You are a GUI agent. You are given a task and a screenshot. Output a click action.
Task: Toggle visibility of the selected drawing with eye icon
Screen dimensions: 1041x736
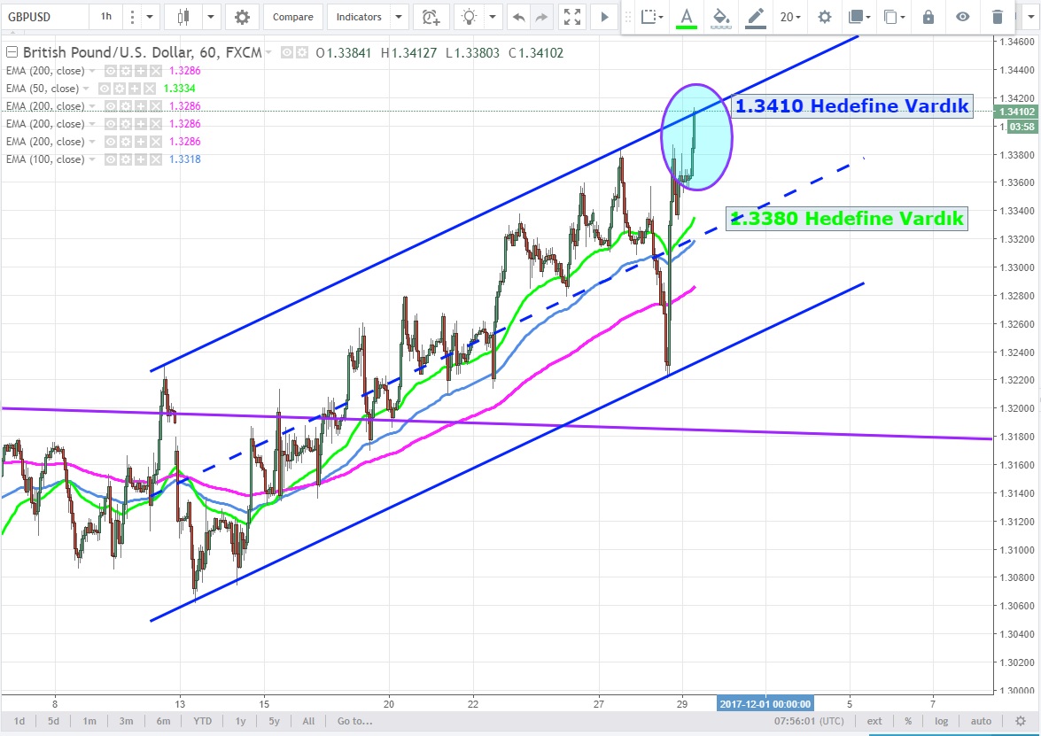point(963,17)
